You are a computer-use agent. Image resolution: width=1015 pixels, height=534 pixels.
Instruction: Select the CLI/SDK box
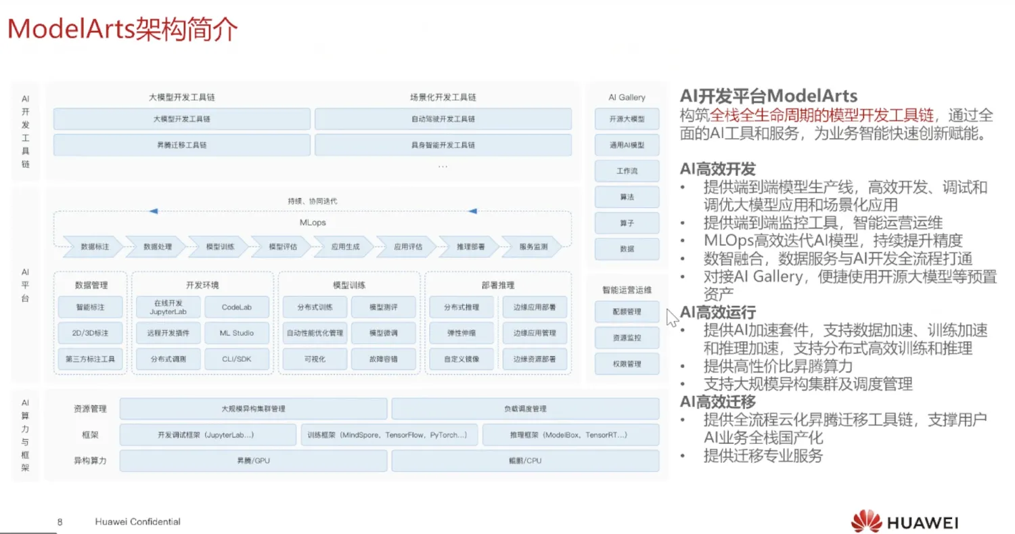click(237, 359)
